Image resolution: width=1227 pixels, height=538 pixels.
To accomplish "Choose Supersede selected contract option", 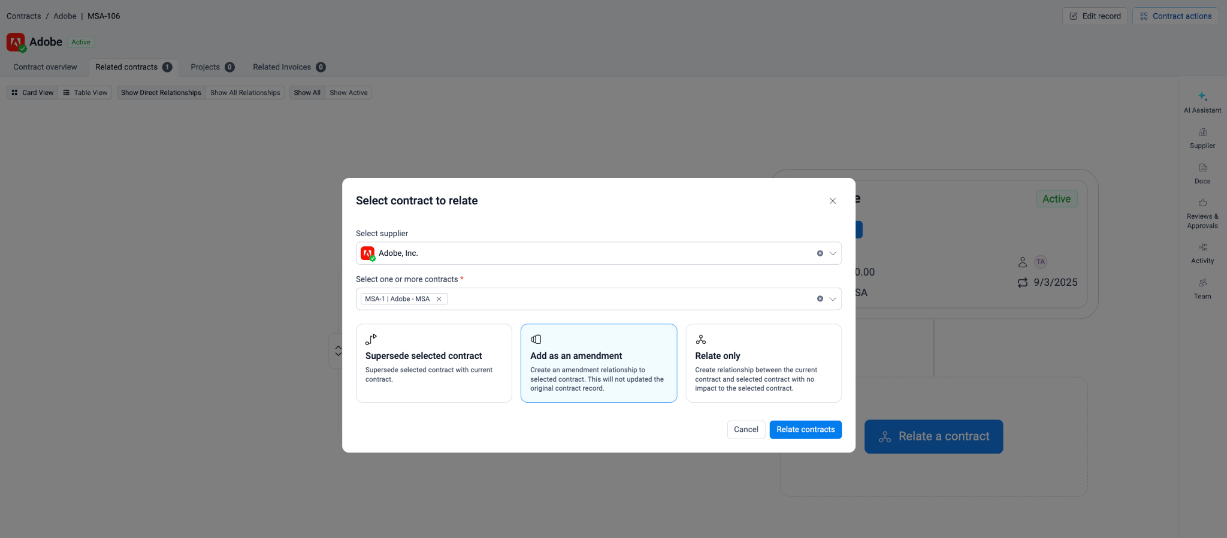I will tap(434, 363).
